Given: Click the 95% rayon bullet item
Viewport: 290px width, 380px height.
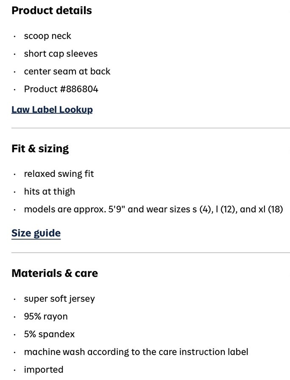Looking at the screenshot, I should (x=46, y=316).
